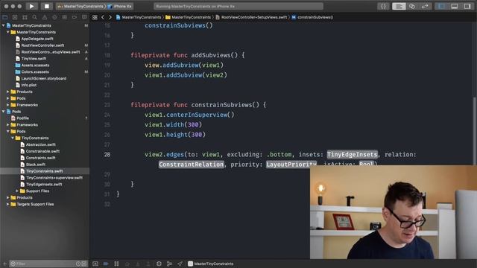Image resolution: width=477 pixels, height=268 pixels.
Task: Select the Assistant editor button
Action: tap(412, 7)
